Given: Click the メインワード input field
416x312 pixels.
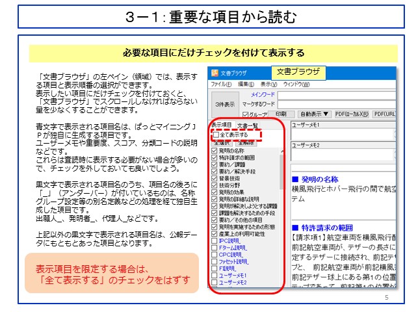Looking at the screenshot, I should click(337, 95).
